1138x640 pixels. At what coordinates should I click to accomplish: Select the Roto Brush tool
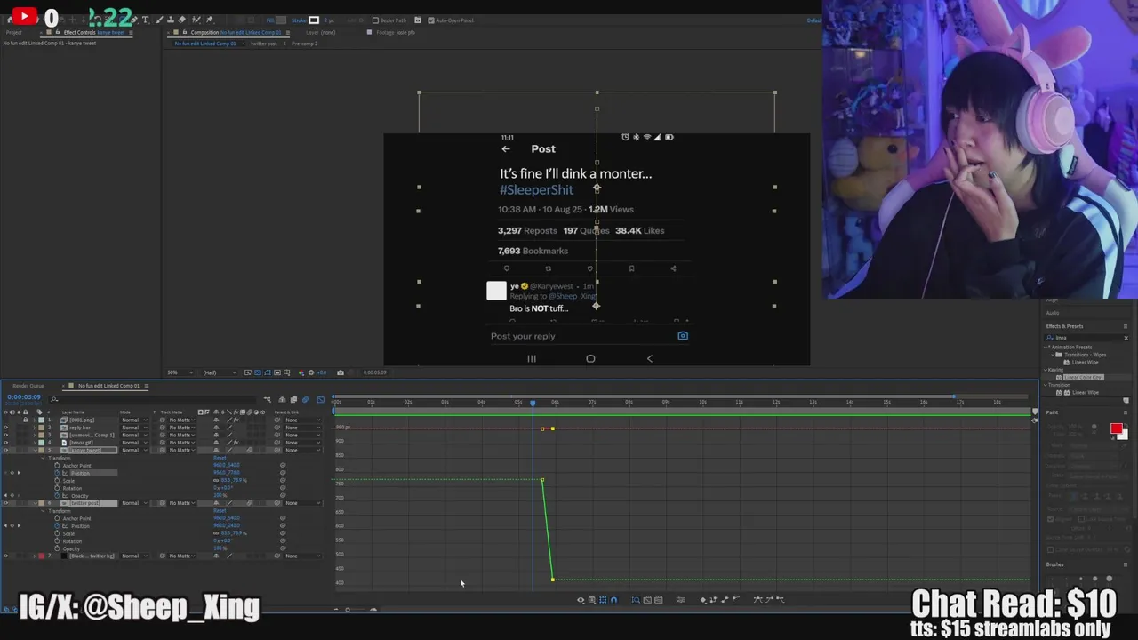click(x=196, y=20)
